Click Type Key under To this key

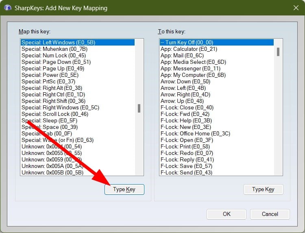click(264, 189)
